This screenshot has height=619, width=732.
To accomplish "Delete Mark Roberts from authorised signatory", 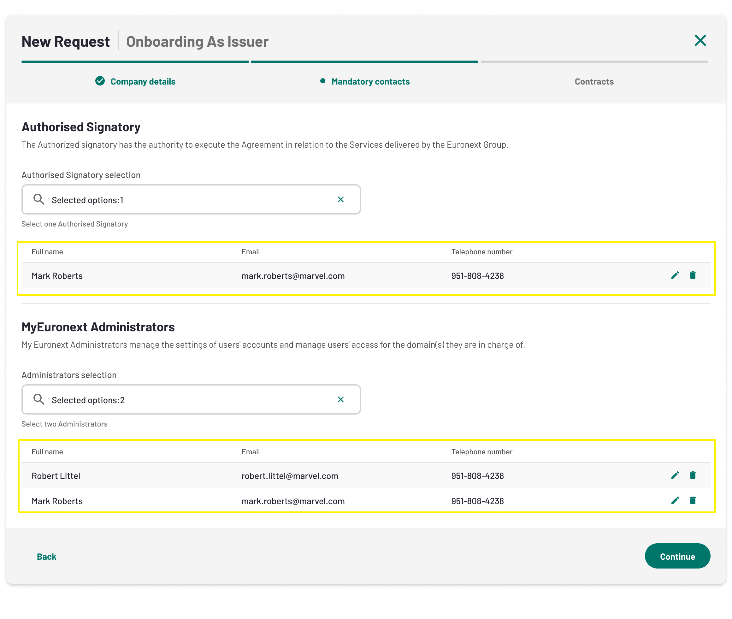I will click(692, 275).
